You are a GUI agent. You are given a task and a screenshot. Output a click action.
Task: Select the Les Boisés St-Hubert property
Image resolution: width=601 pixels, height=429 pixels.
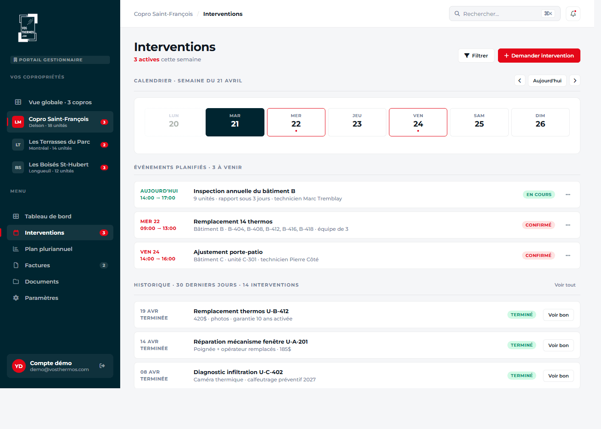60,167
